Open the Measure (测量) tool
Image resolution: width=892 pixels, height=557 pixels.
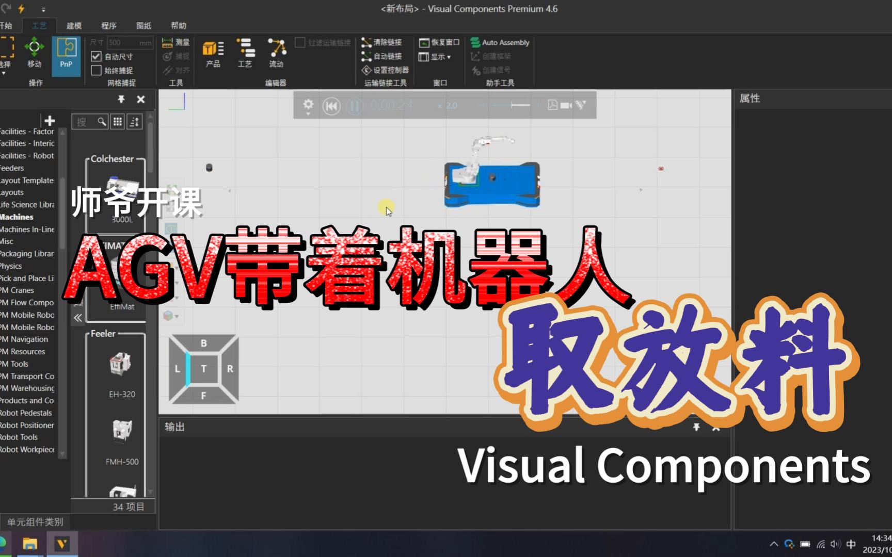point(176,42)
